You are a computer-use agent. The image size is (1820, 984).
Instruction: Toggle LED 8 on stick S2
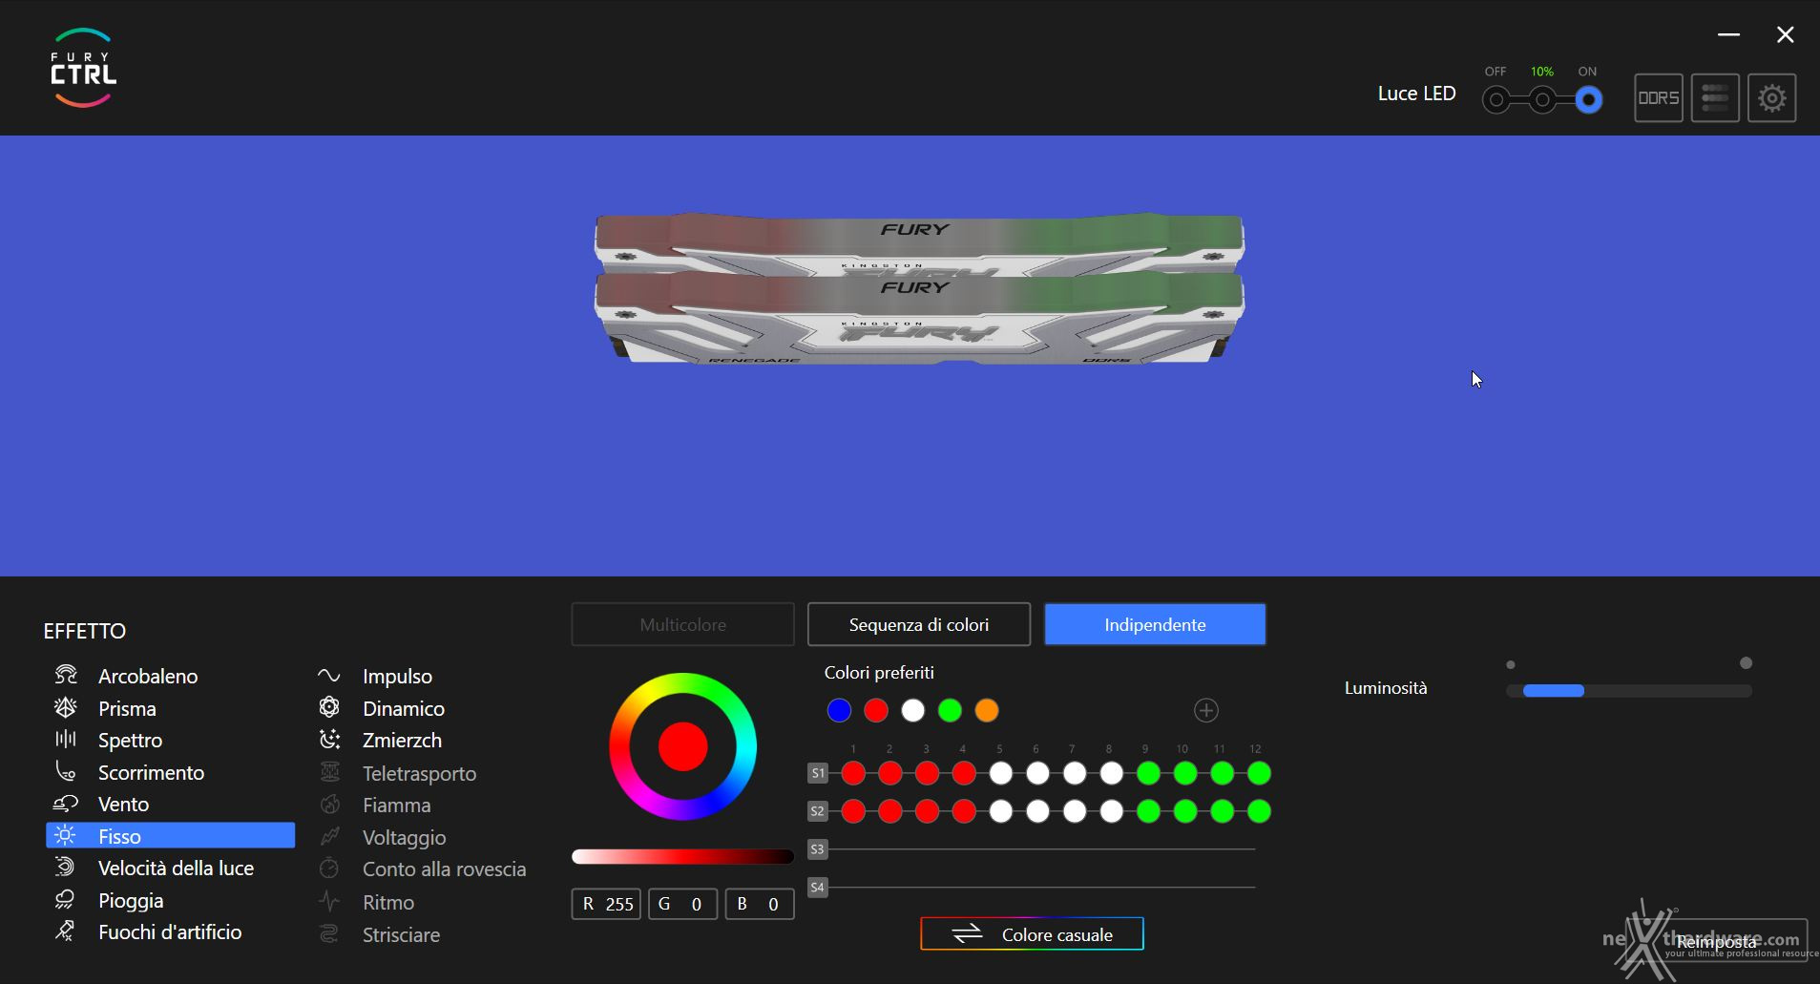(1111, 811)
